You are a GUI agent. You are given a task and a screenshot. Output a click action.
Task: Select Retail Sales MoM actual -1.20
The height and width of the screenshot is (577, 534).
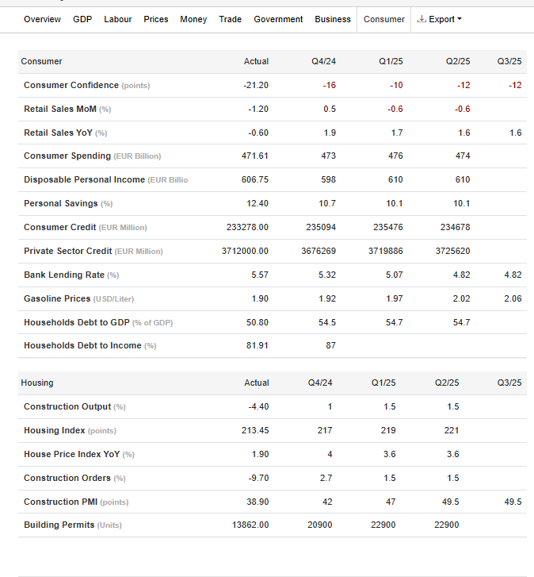257,109
